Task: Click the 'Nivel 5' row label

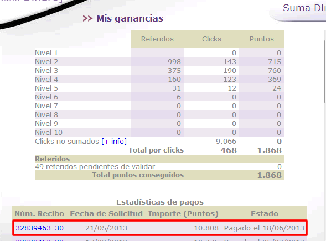Action: click(x=46, y=88)
